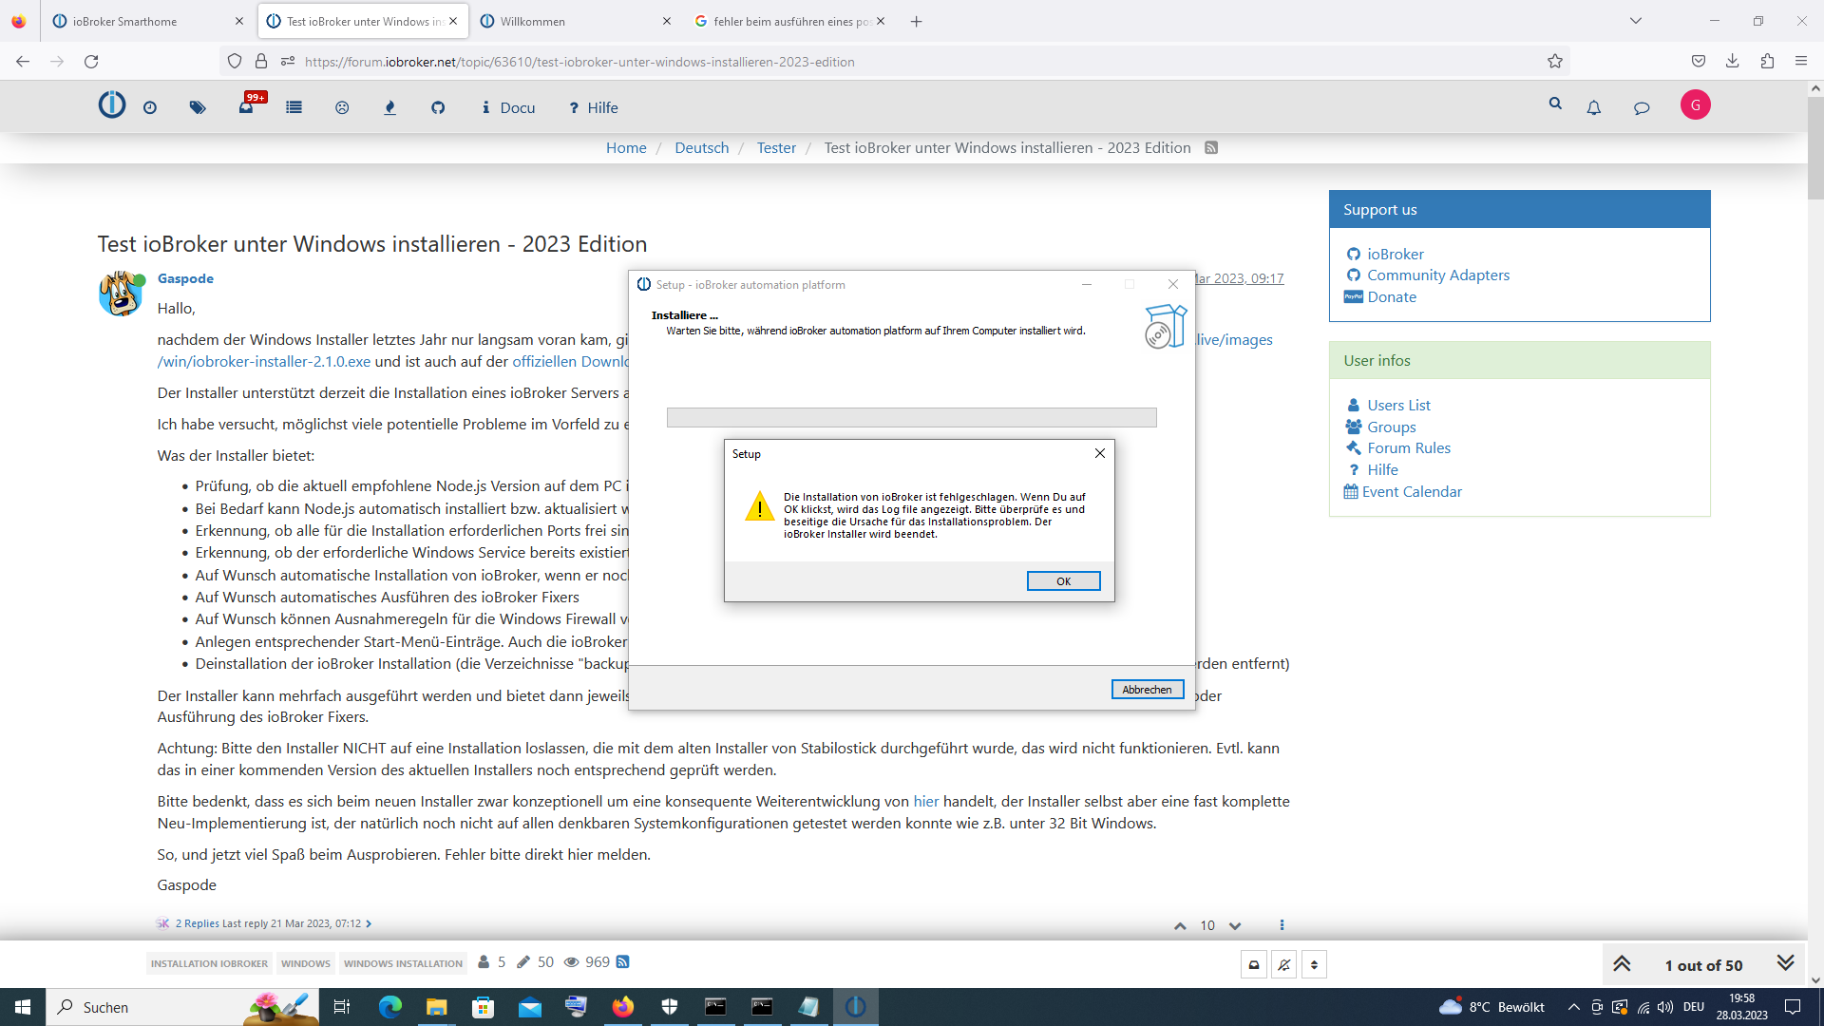
Task: Click the Deutsch breadcrumb link
Action: pyautogui.click(x=702, y=148)
